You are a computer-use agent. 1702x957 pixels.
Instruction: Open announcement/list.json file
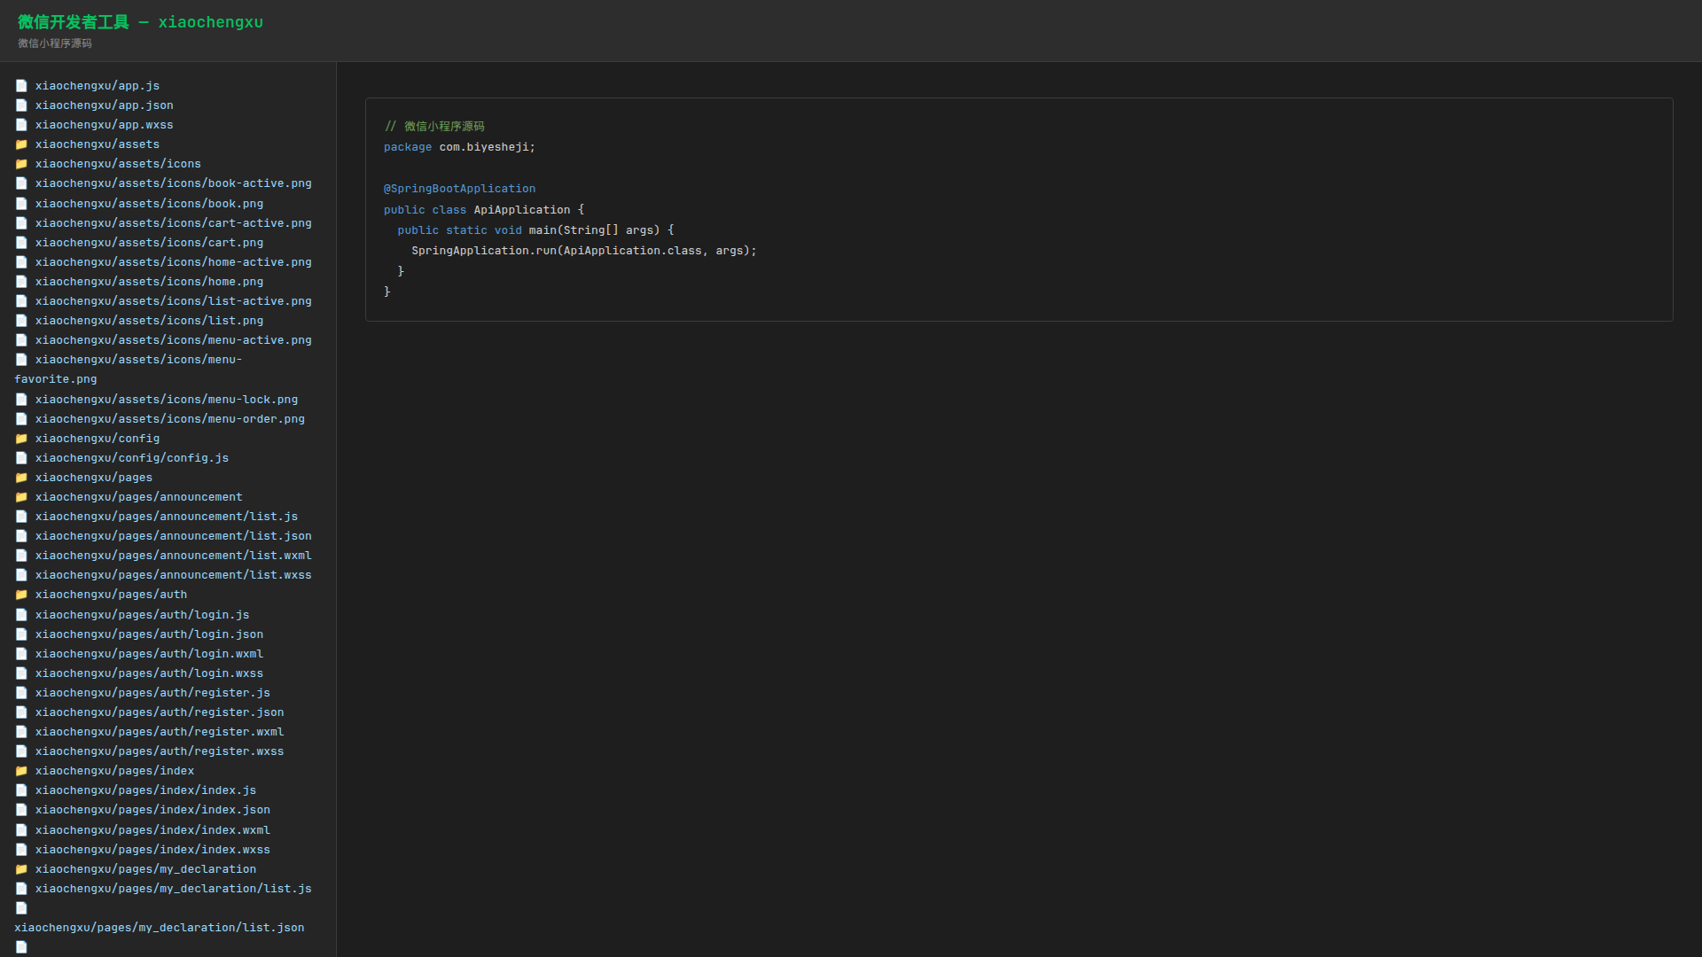coord(174,536)
